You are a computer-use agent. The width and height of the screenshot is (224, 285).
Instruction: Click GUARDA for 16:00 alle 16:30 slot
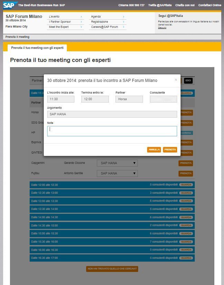(x=186, y=250)
